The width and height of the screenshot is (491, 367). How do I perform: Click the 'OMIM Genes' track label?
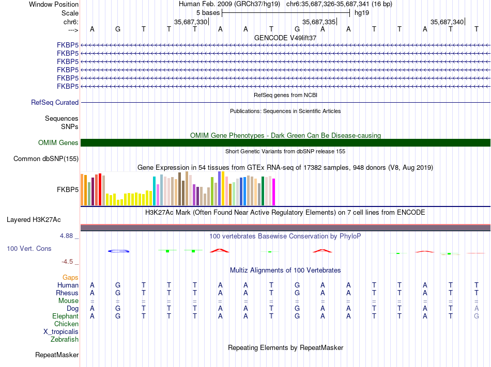(x=58, y=143)
